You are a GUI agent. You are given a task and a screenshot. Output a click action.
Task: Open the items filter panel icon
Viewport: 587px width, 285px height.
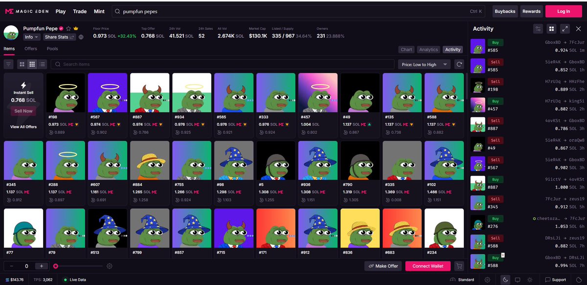pyautogui.click(x=9, y=64)
